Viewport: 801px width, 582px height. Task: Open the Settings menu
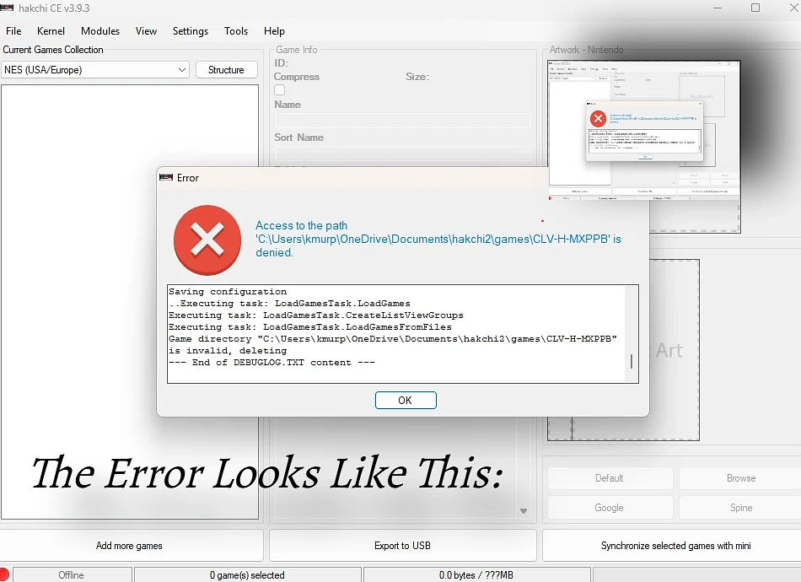pyautogui.click(x=190, y=31)
